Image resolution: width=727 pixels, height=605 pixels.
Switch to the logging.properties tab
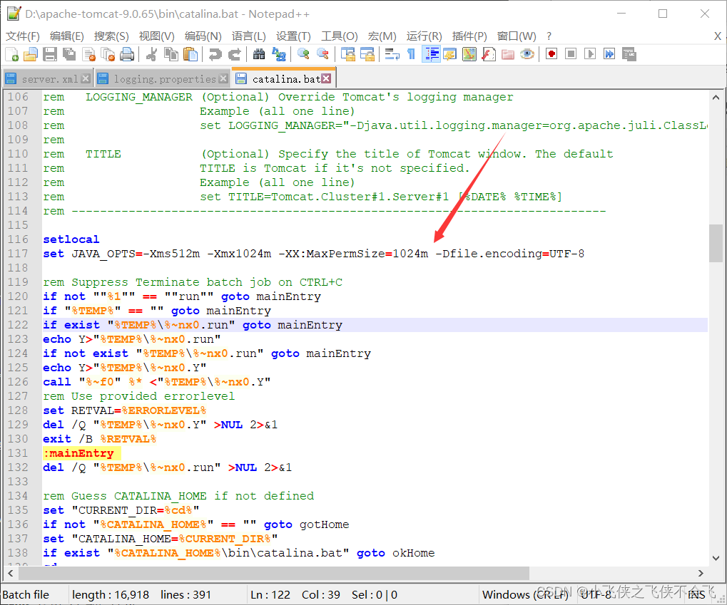tap(165, 79)
